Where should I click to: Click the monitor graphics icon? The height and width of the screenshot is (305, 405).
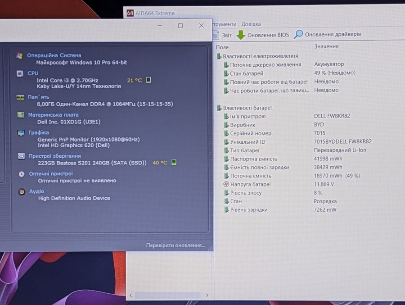coord(21,133)
